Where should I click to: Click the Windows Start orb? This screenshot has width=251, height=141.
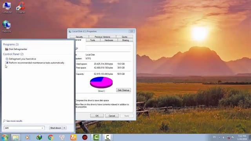tap(5, 137)
